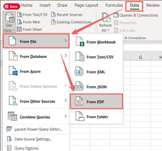Click the From XML icon
This screenshot has height=151, width=162.
79,71
